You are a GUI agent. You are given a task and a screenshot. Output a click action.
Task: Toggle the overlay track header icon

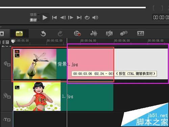point(7,96)
